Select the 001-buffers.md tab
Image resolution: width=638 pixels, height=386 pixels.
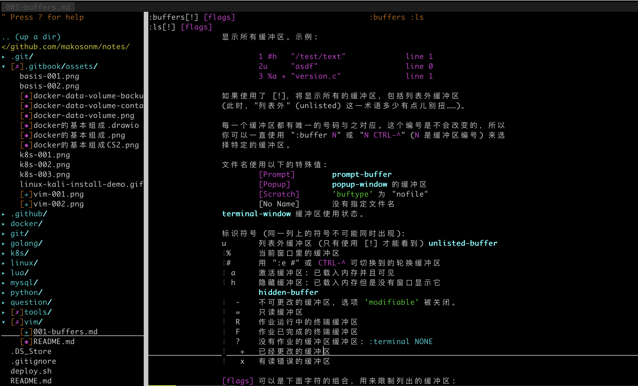pos(38,7)
